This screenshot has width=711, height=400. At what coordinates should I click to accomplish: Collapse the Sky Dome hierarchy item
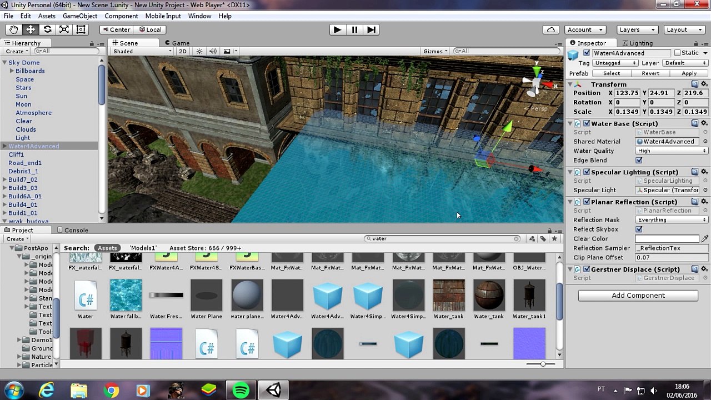4,63
